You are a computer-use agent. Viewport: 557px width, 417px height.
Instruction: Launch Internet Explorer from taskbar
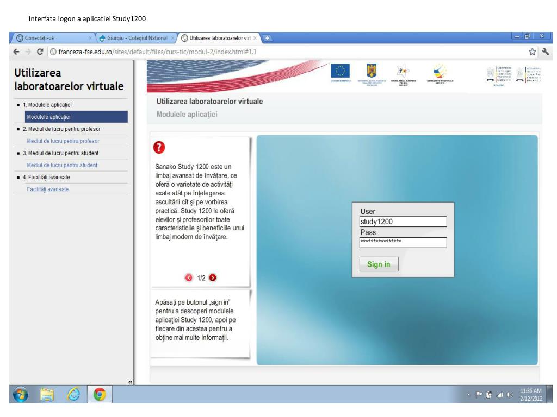click(x=73, y=394)
